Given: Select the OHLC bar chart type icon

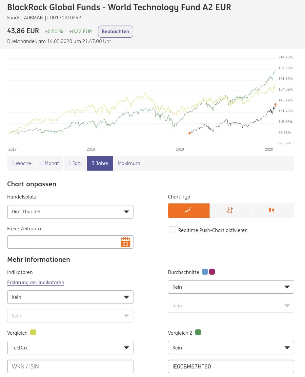Looking at the screenshot, I should pyautogui.click(x=231, y=211).
